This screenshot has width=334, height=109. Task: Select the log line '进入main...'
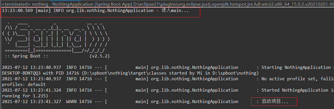pyautogui.click(x=95, y=11)
